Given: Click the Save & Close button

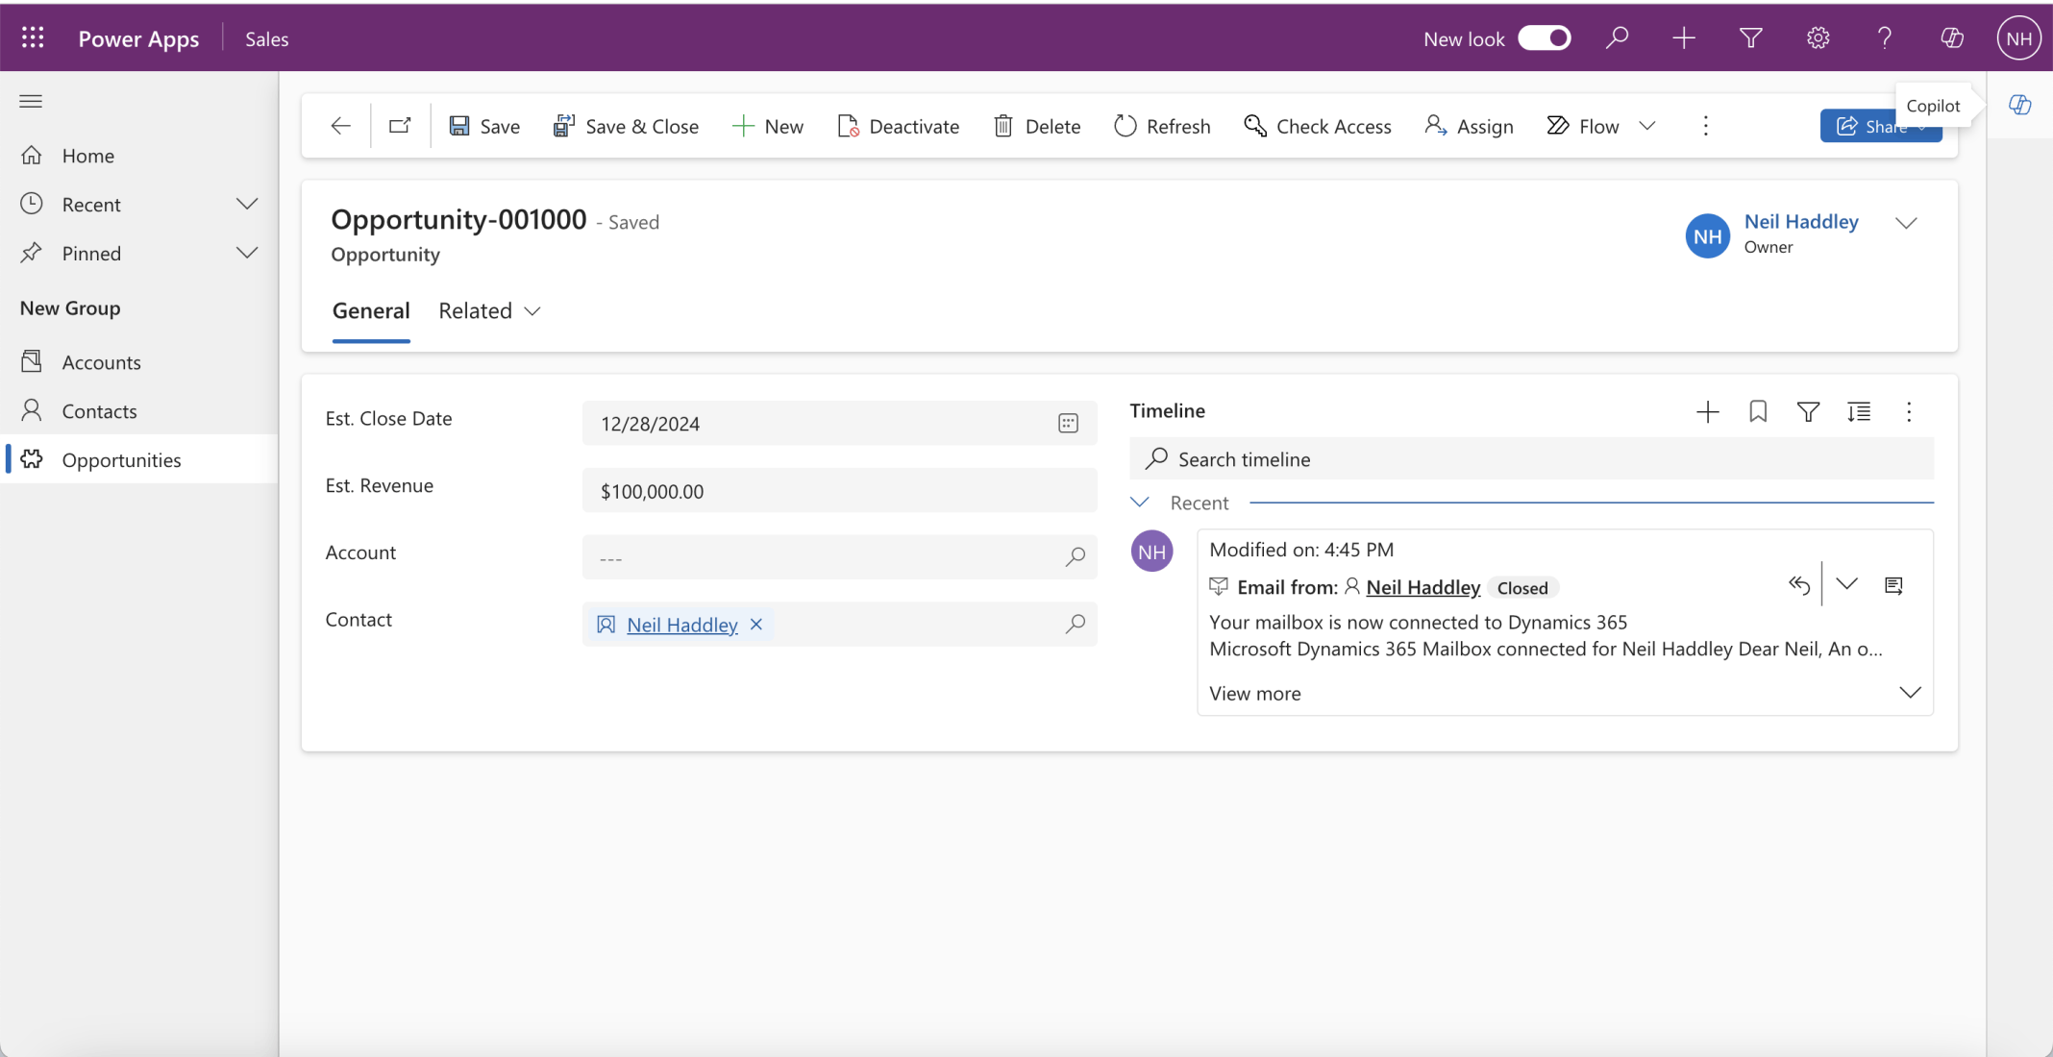Looking at the screenshot, I should pyautogui.click(x=626, y=126).
